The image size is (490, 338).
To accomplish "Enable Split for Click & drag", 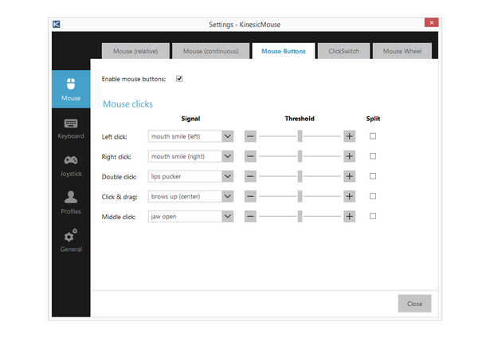I will pyautogui.click(x=373, y=196).
